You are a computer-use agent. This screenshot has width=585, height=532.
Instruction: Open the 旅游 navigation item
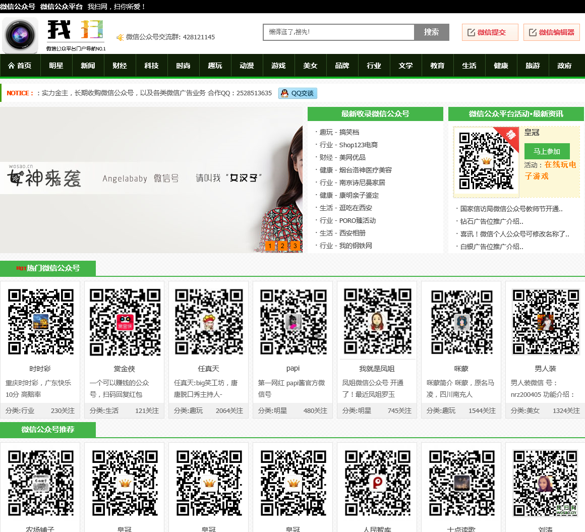pyautogui.click(x=533, y=66)
